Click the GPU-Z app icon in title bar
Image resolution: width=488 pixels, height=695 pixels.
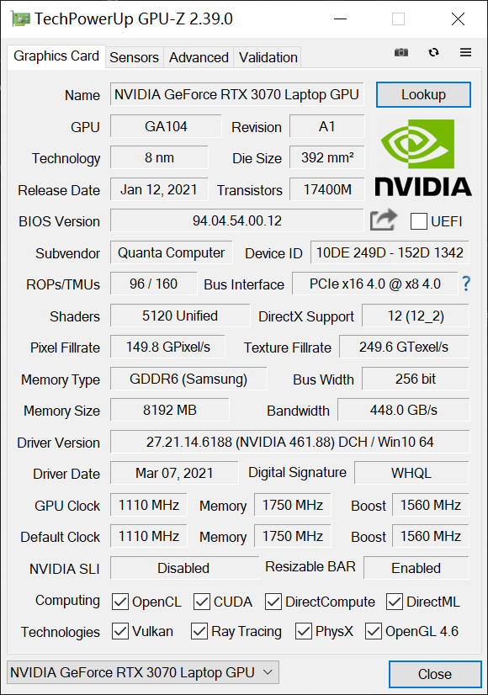[x=21, y=19]
